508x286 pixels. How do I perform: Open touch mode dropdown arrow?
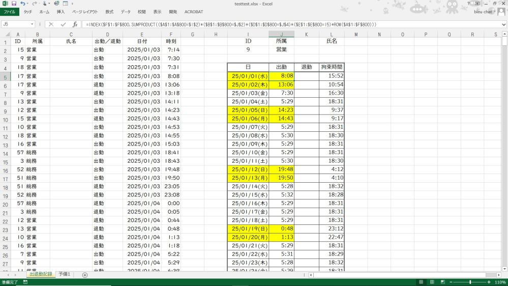click(x=50, y=4)
